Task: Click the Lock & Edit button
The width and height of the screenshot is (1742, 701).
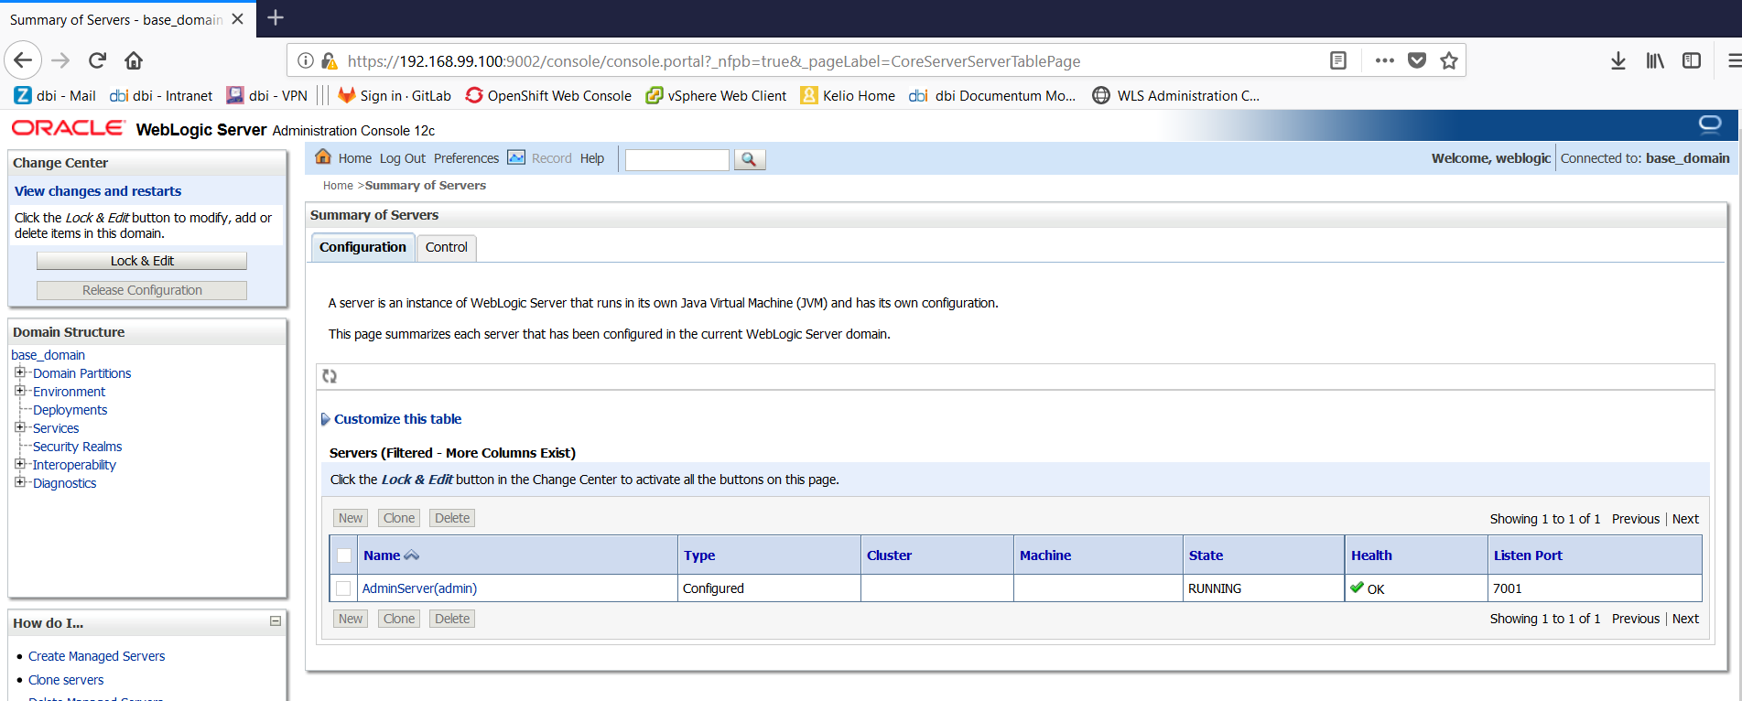Action: (x=142, y=261)
